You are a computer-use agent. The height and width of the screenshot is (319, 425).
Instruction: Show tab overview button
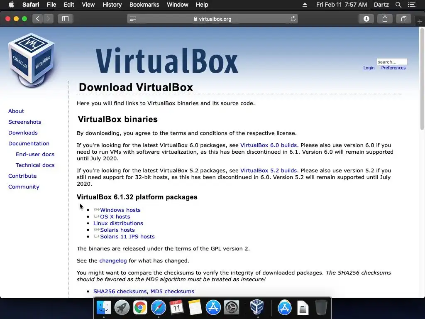403,19
